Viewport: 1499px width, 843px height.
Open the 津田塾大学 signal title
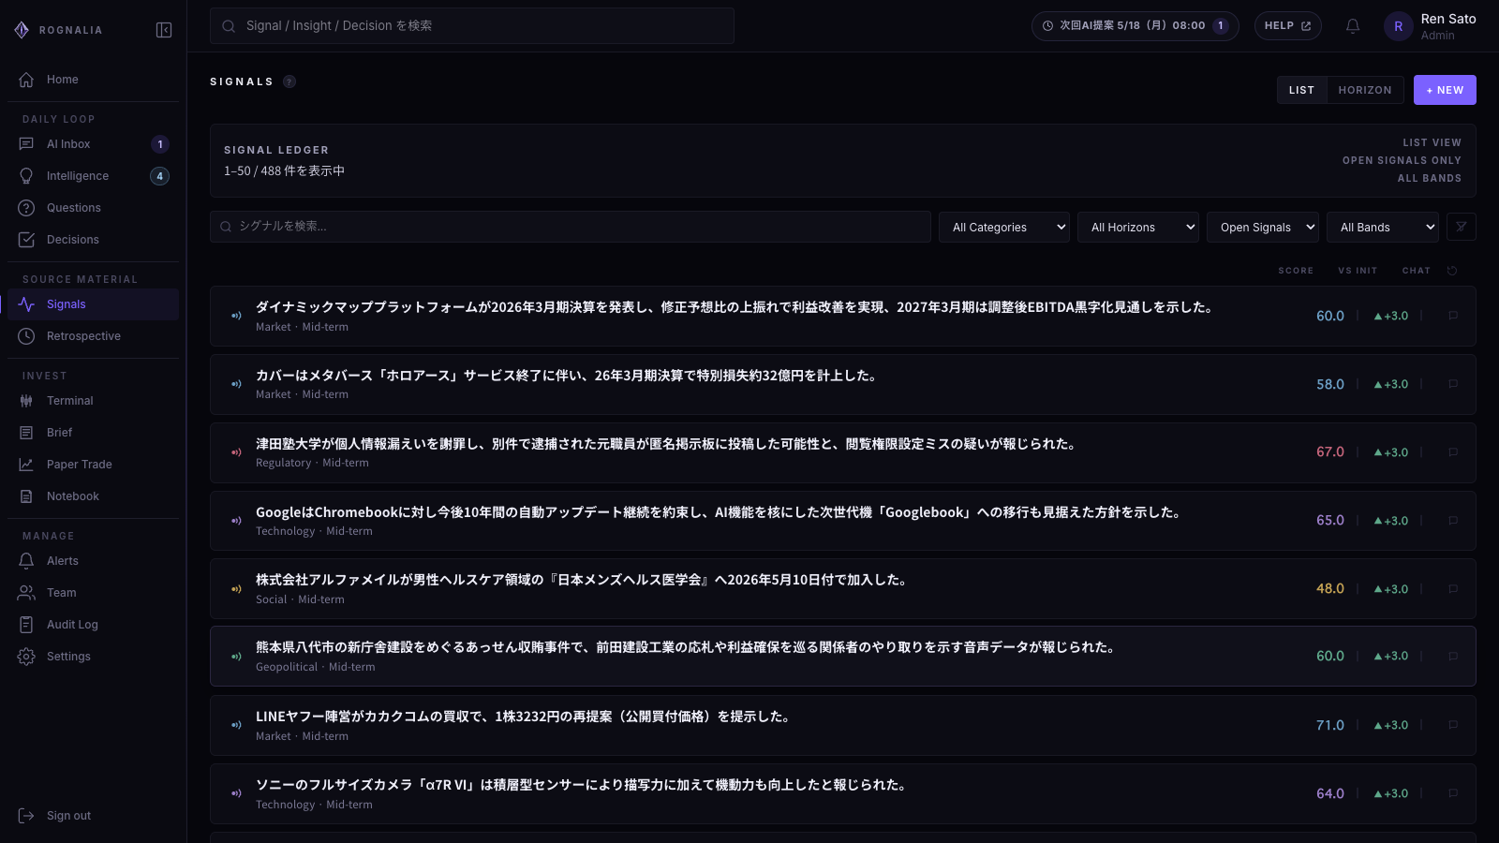667,444
